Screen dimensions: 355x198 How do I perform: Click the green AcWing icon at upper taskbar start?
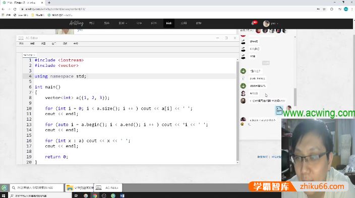[x=4, y=187]
